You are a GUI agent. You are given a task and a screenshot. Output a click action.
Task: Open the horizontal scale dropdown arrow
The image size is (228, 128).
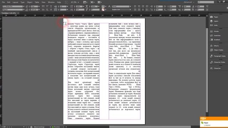pos(99,6)
